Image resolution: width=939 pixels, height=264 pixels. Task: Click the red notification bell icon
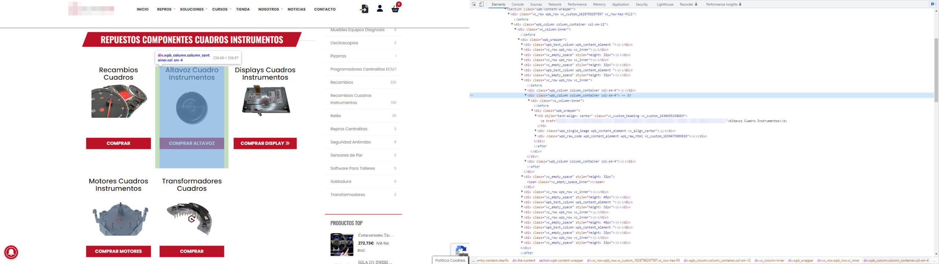tap(11, 252)
